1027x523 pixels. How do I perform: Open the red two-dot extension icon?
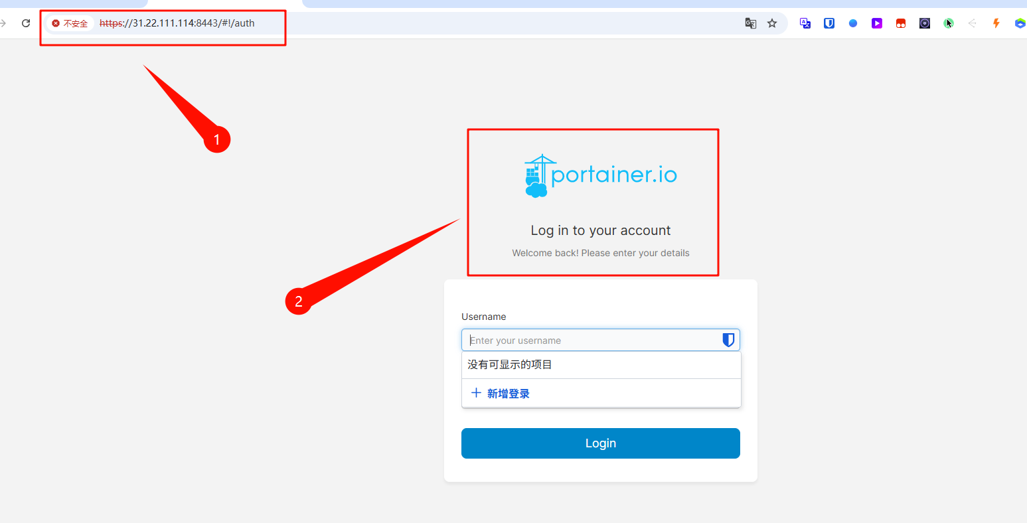pyautogui.click(x=901, y=23)
